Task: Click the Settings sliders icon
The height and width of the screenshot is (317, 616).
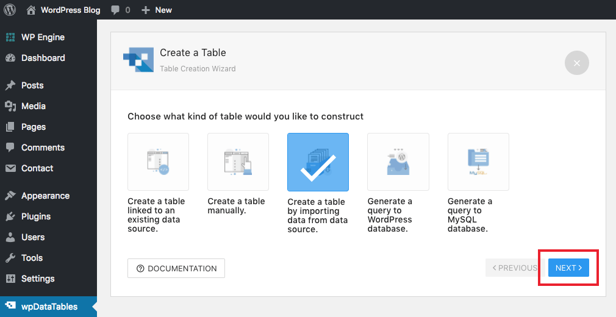Action: (10, 279)
